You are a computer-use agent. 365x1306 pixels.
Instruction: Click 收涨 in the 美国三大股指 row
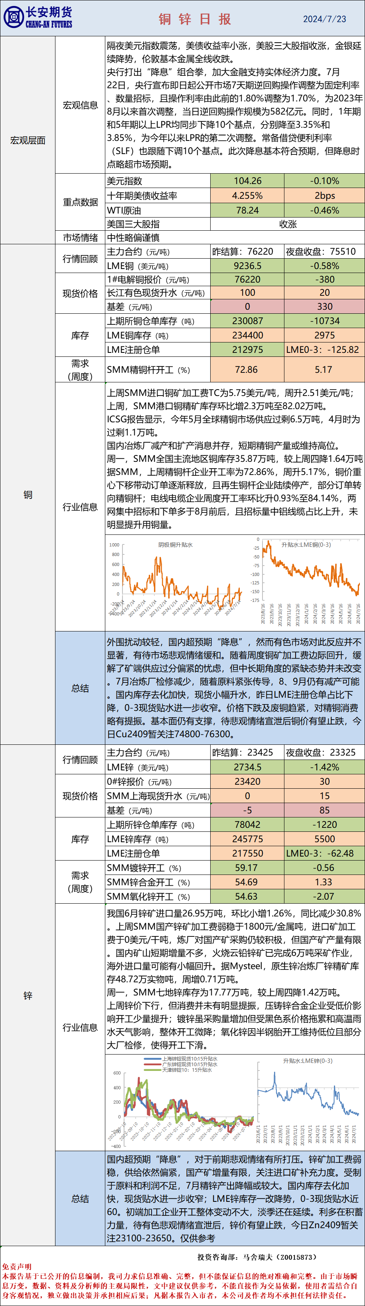click(288, 224)
